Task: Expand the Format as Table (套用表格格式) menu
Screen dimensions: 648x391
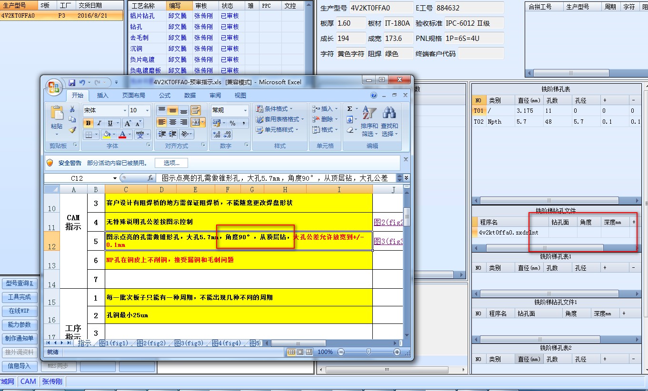Action: [x=279, y=119]
